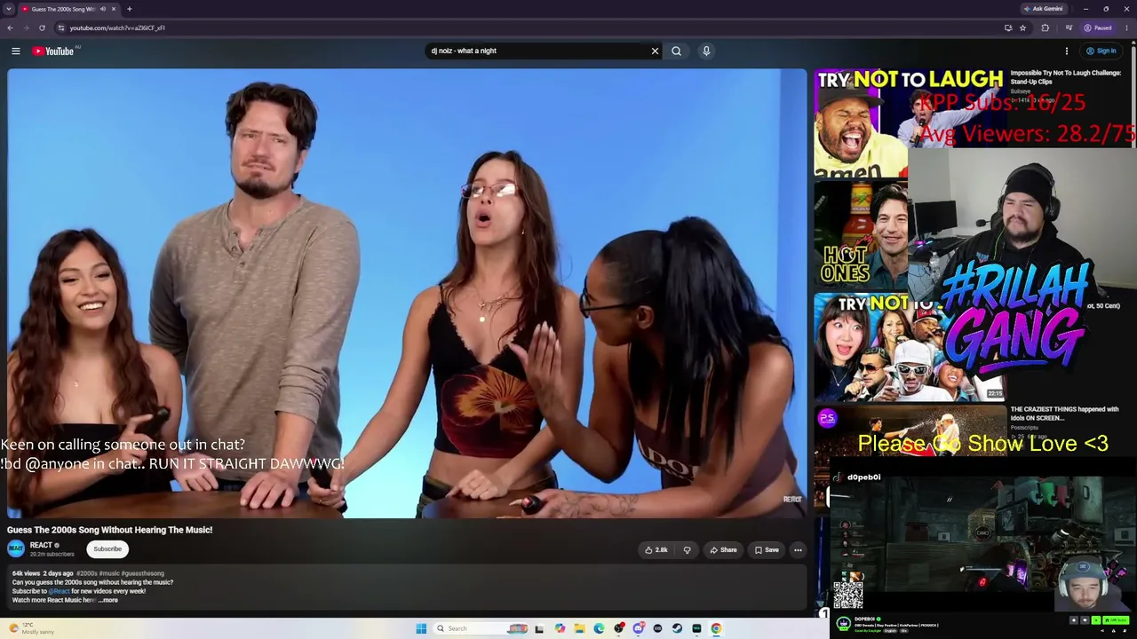Open the Windows Start menu

[421, 629]
